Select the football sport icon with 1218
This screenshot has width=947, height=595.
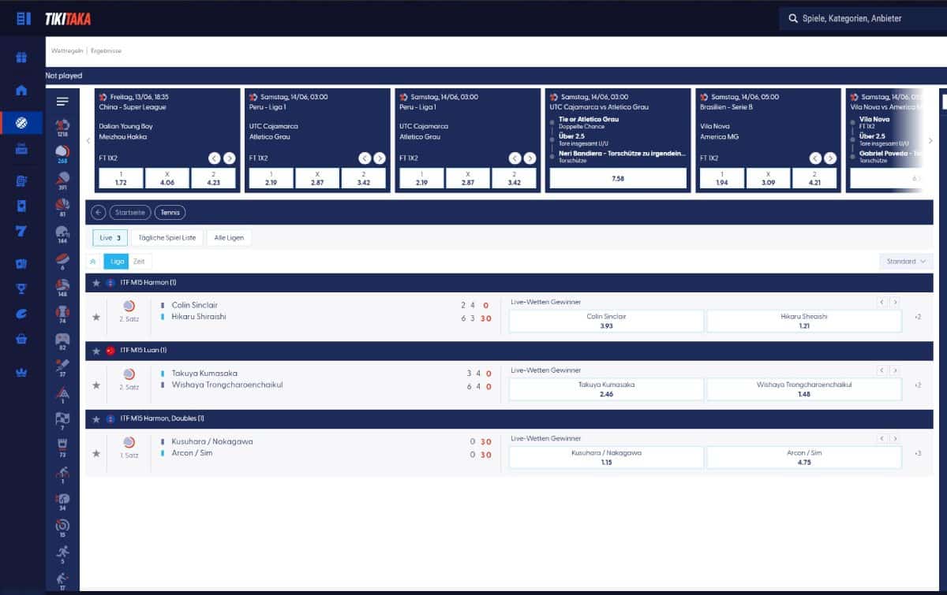click(62, 126)
